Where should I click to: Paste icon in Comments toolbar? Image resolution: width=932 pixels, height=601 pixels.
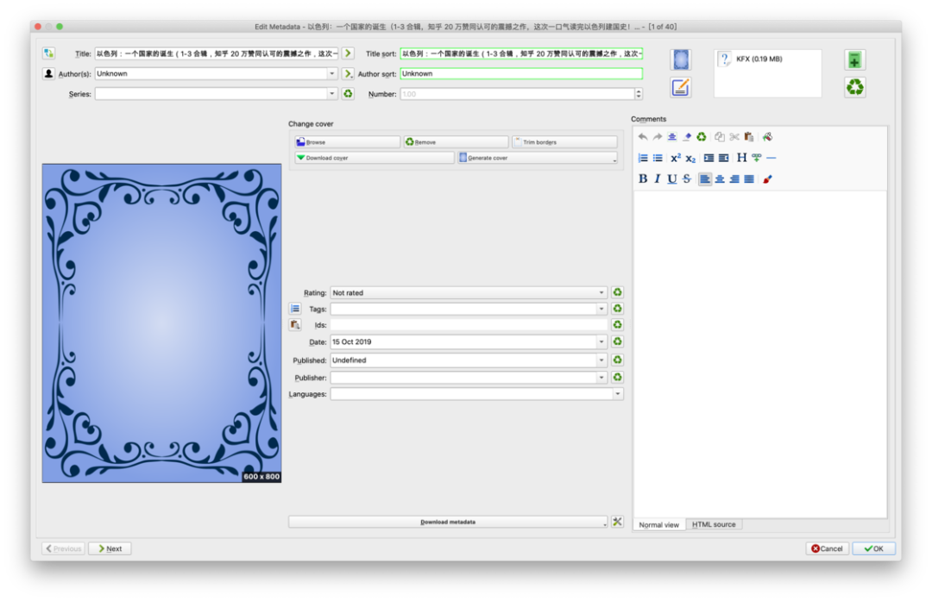(749, 136)
